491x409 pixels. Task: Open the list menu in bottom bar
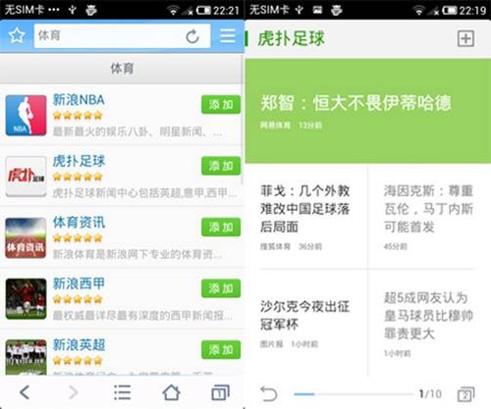coord(122,392)
